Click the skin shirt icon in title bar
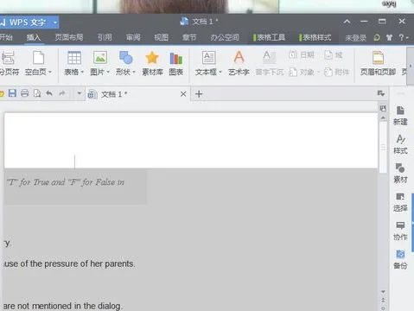Screen dimensions: 414x311 point(389,37)
